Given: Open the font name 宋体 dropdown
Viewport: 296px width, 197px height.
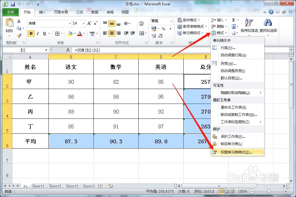Looking at the screenshot, I should [x=70, y=23].
